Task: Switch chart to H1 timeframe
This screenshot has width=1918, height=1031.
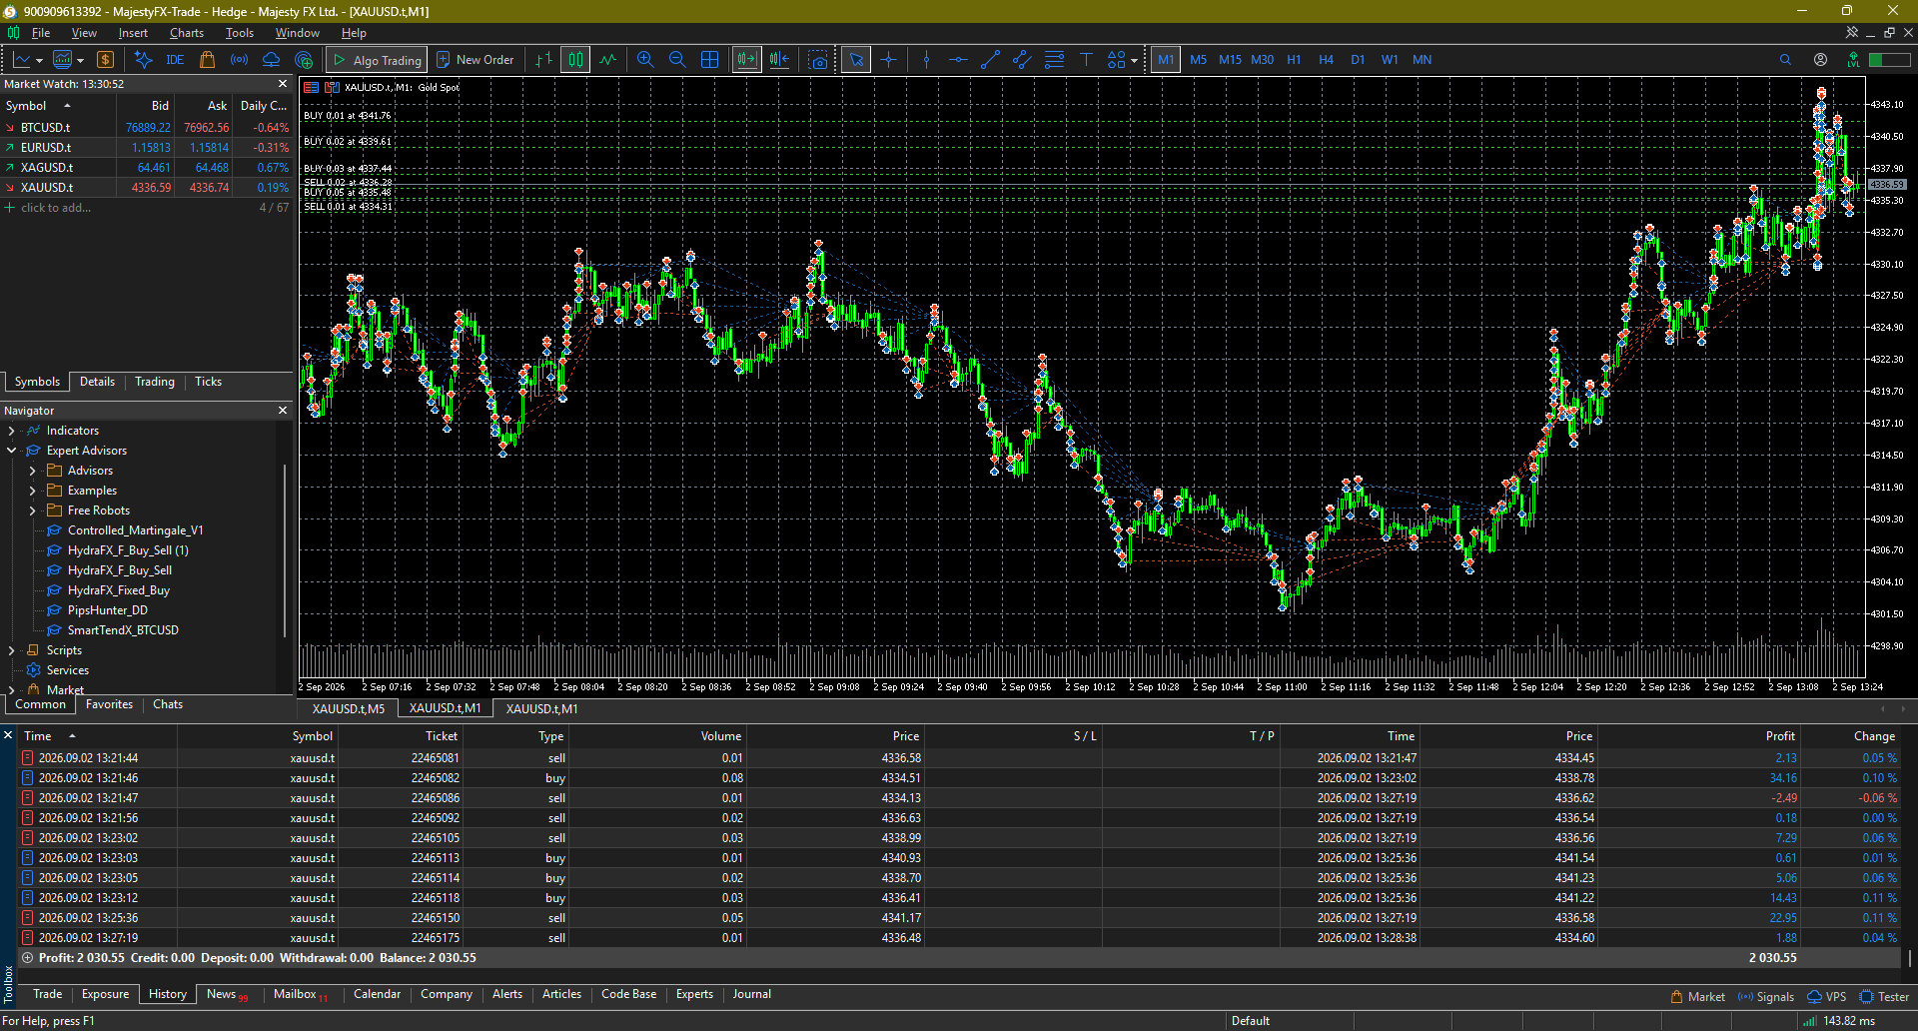Action: (x=1294, y=60)
